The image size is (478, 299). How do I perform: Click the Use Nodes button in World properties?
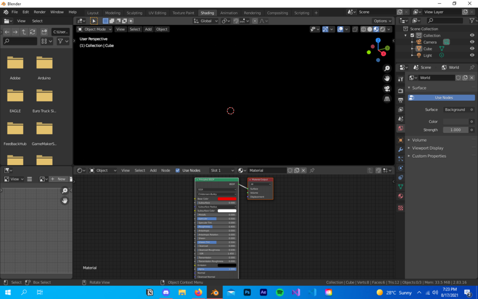tap(441, 98)
